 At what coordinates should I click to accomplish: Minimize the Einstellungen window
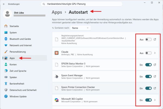(145, 3)
